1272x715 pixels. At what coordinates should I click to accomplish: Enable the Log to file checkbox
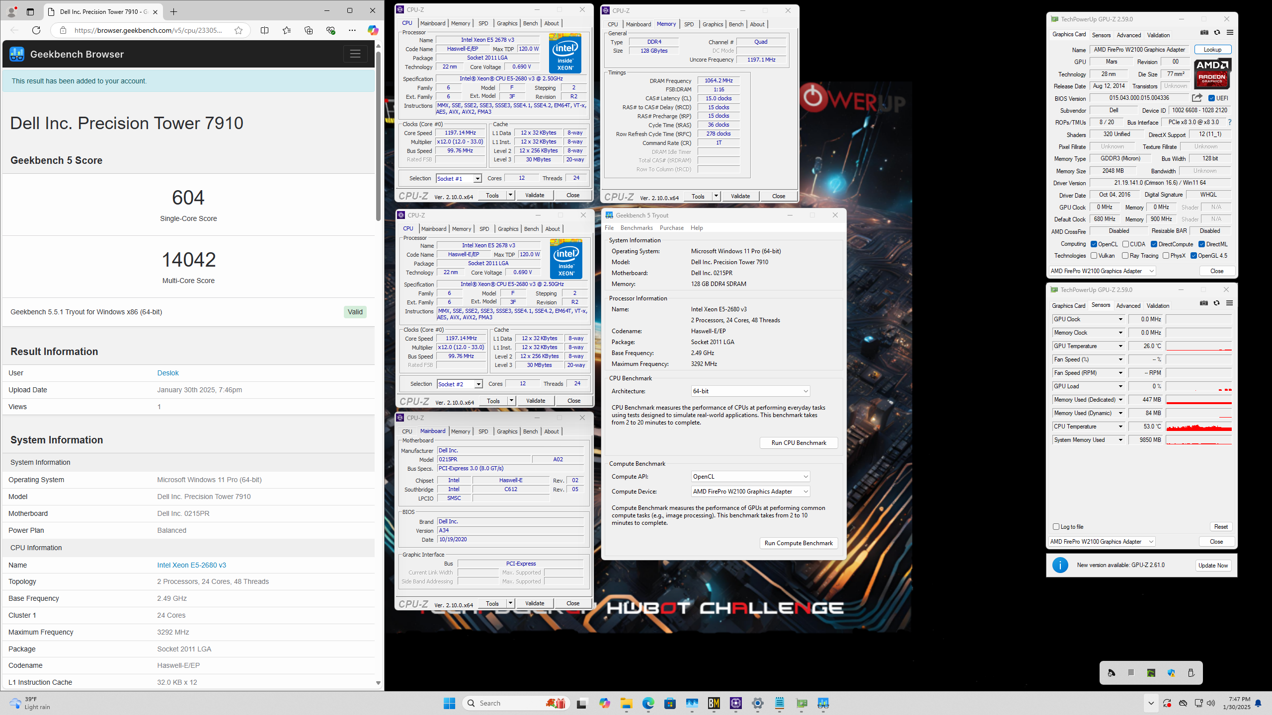(x=1056, y=526)
